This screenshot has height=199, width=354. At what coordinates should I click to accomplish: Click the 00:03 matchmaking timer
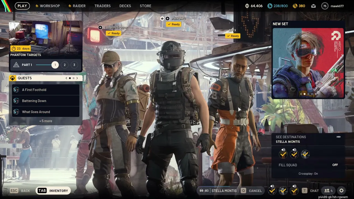point(204,191)
